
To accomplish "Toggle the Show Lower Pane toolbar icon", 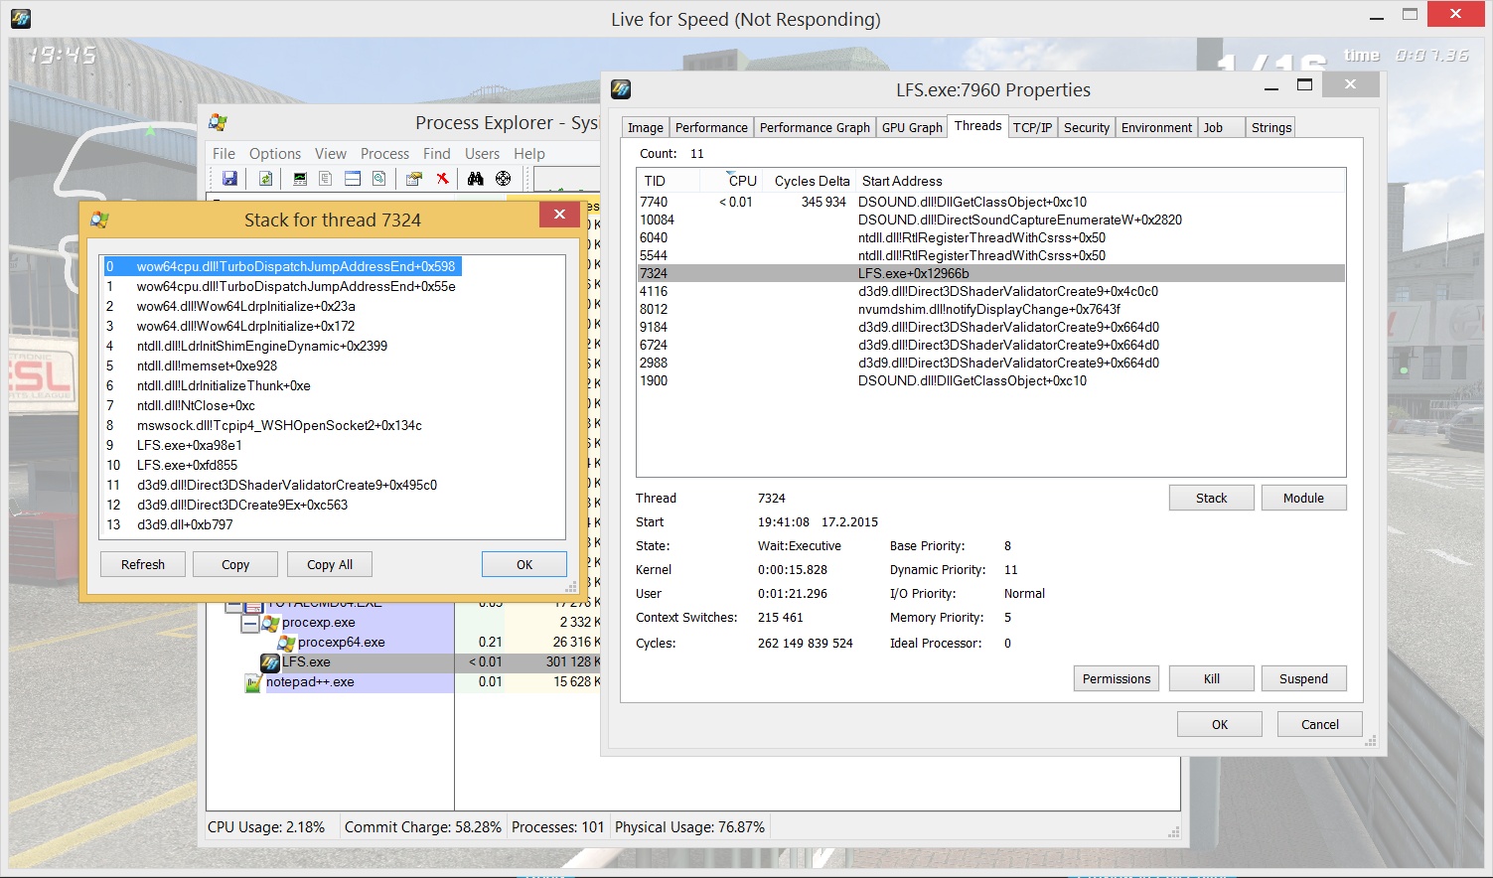I will 353,179.
